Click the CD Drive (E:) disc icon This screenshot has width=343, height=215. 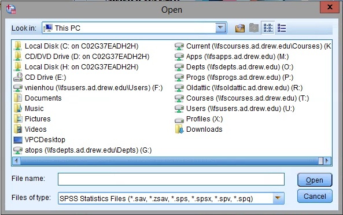(18, 77)
